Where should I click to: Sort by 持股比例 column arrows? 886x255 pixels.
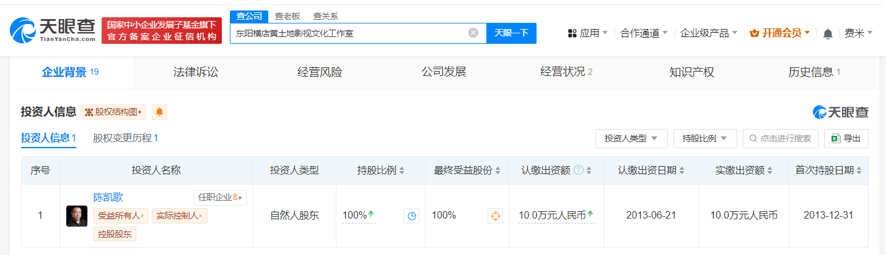tap(402, 170)
